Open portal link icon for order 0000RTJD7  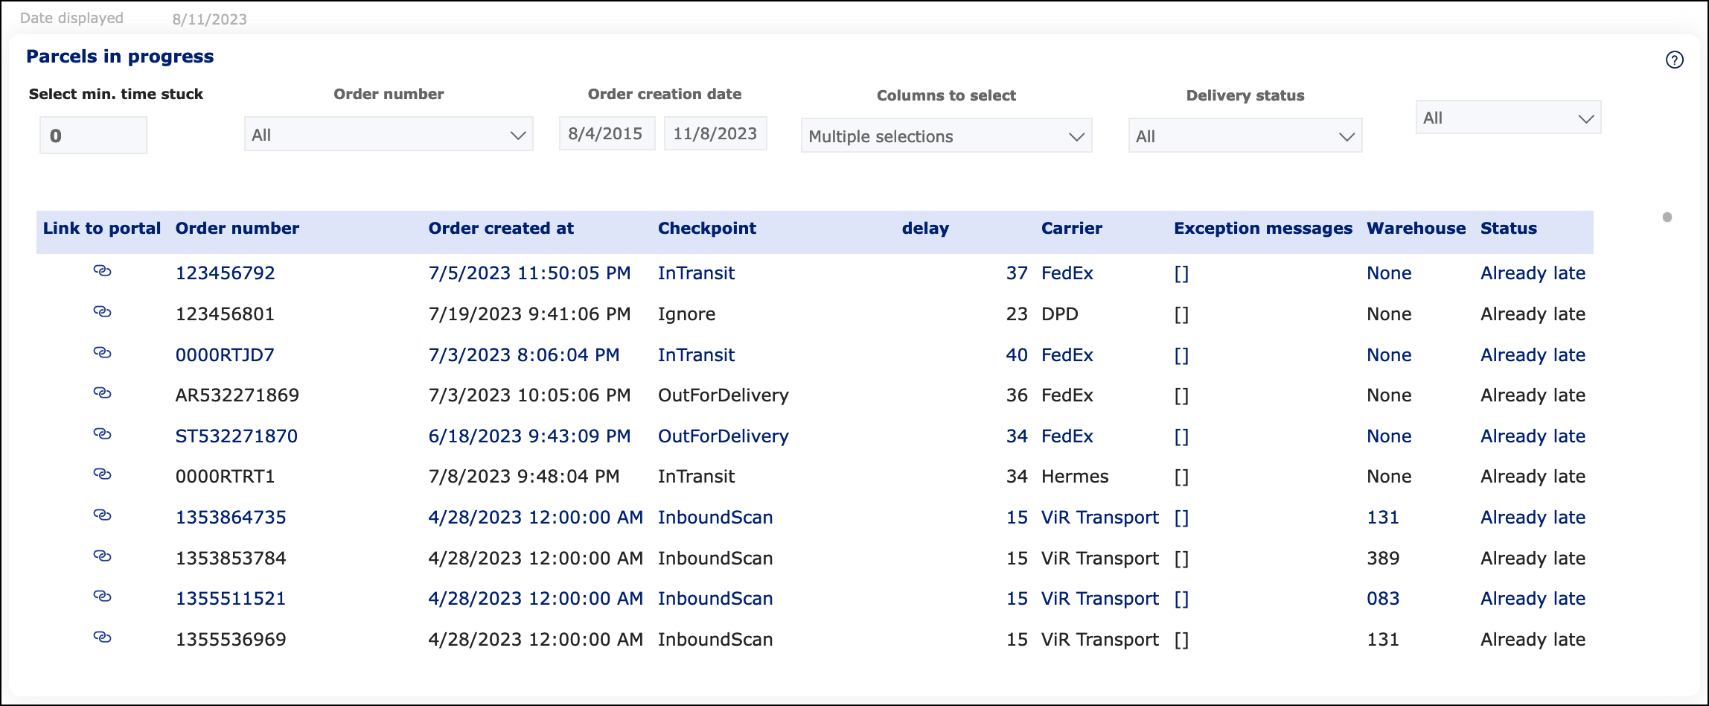click(x=102, y=353)
